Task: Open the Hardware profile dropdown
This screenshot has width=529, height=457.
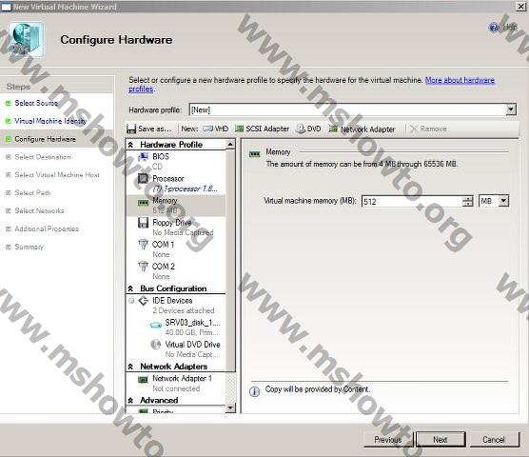Action: tap(511, 109)
